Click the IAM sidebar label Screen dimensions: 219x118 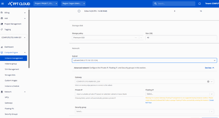click(6, 18)
